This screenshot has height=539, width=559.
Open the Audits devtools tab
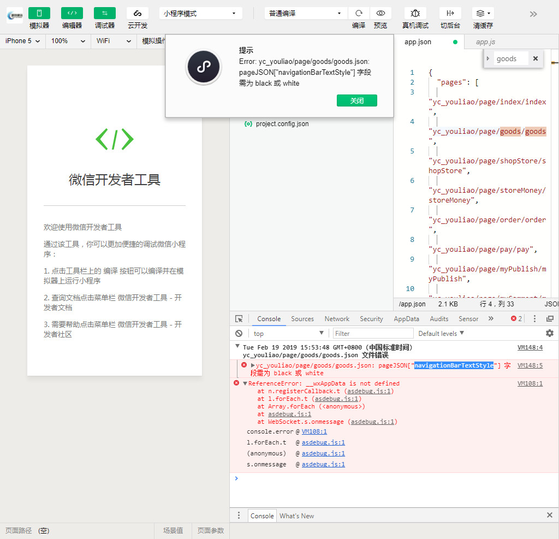tap(439, 319)
